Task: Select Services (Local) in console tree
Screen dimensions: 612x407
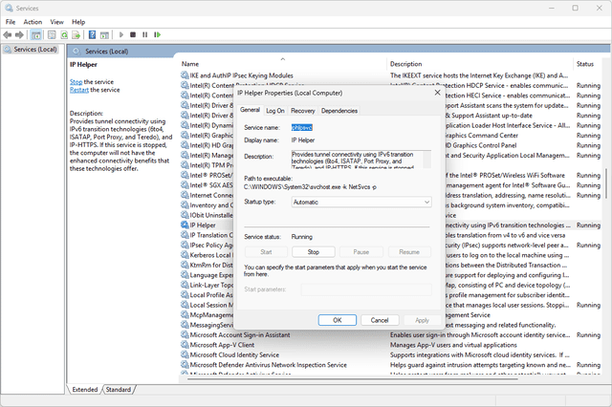Action: (34, 49)
